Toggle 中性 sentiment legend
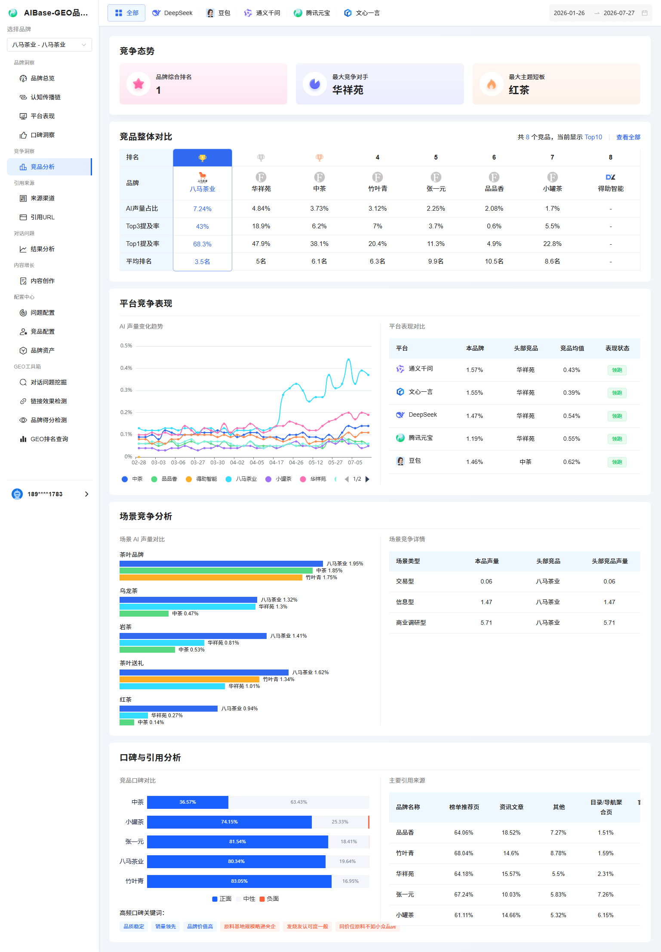 [x=246, y=899]
